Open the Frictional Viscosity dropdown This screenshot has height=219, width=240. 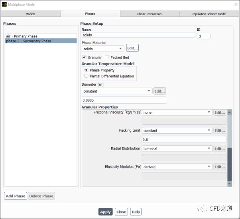tap(177, 112)
